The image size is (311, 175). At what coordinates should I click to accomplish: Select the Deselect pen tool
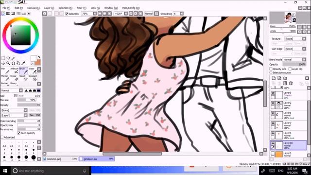pos(33,78)
